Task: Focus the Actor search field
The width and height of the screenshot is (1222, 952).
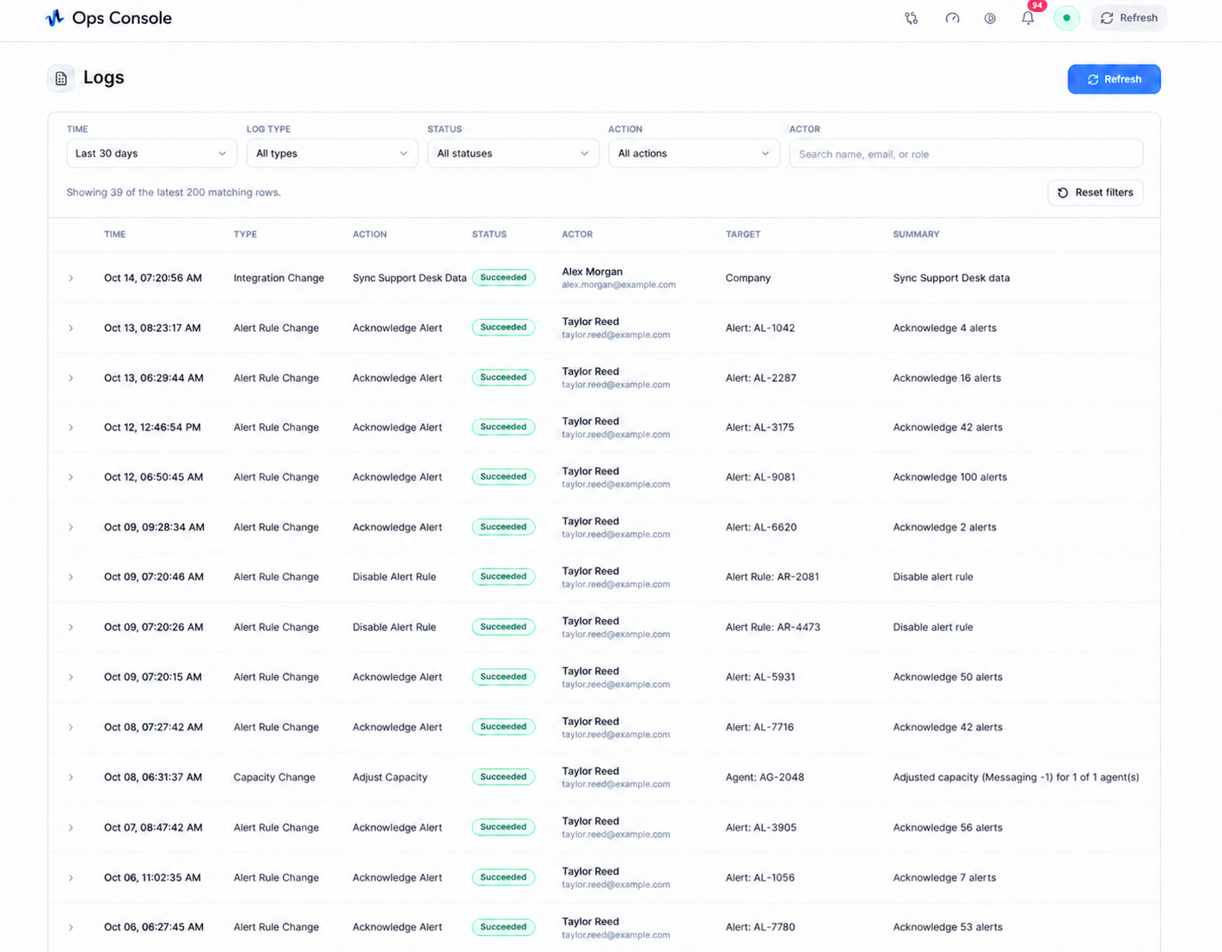Action: coord(966,154)
